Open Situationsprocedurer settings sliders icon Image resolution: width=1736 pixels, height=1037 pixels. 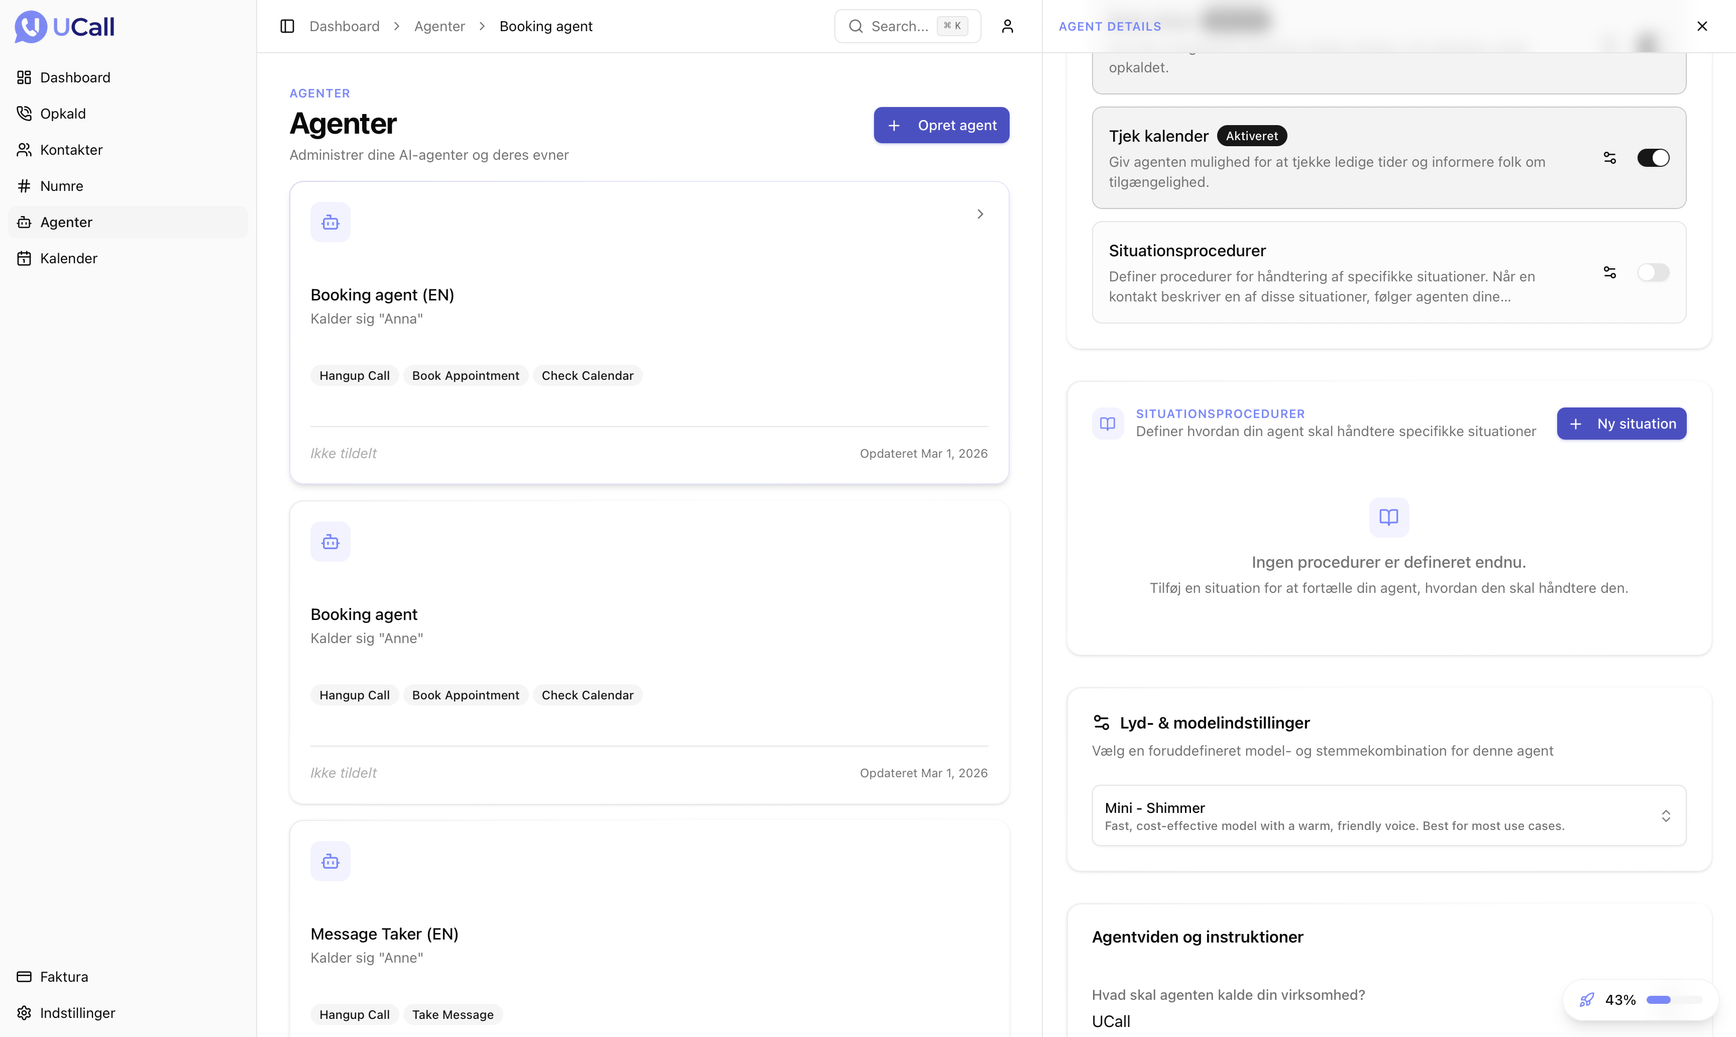pyautogui.click(x=1609, y=272)
